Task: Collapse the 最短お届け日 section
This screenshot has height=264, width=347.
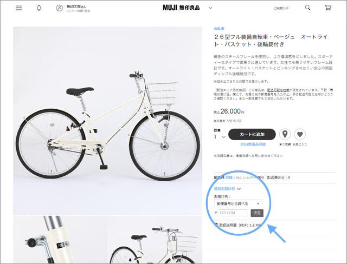Action: pyautogui.click(x=227, y=189)
